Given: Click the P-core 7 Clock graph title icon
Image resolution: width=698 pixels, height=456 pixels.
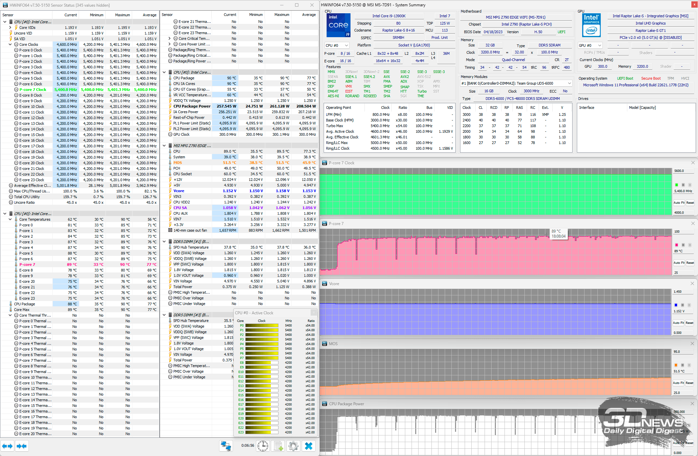Looking at the screenshot, I should pyautogui.click(x=325, y=163).
